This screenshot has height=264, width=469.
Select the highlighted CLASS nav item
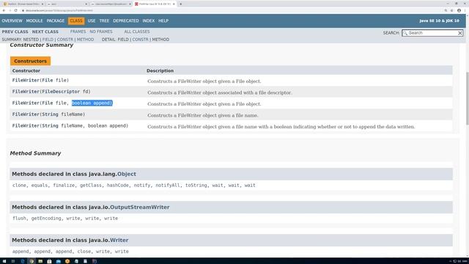(x=76, y=21)
